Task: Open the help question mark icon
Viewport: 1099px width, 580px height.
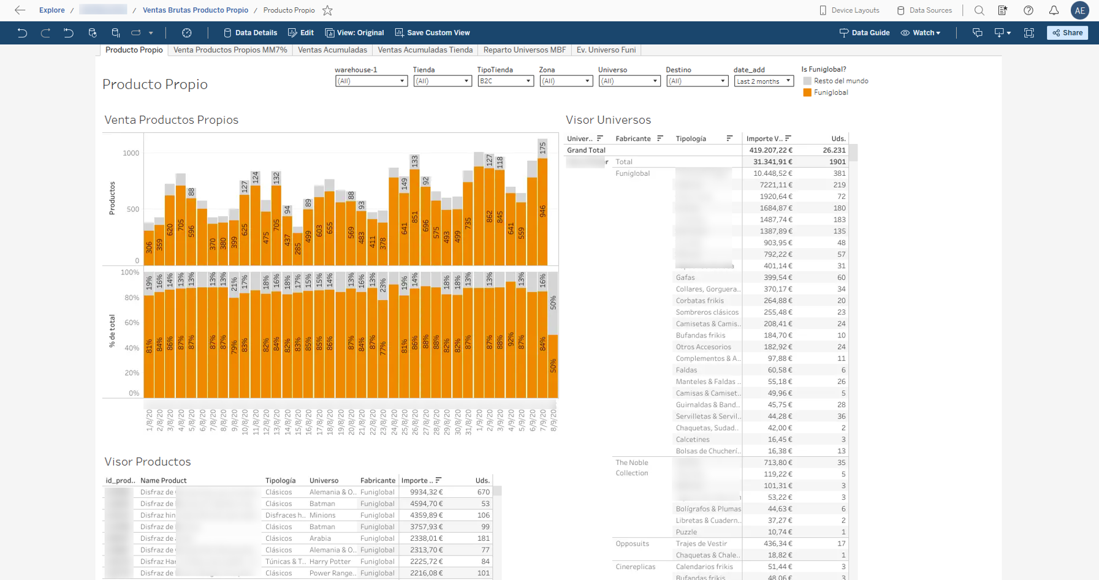Action: (1029, 10)
